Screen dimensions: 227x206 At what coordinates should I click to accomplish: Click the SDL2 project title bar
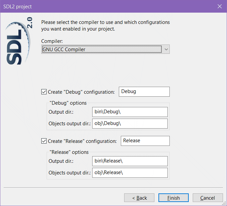coord(100,6)
